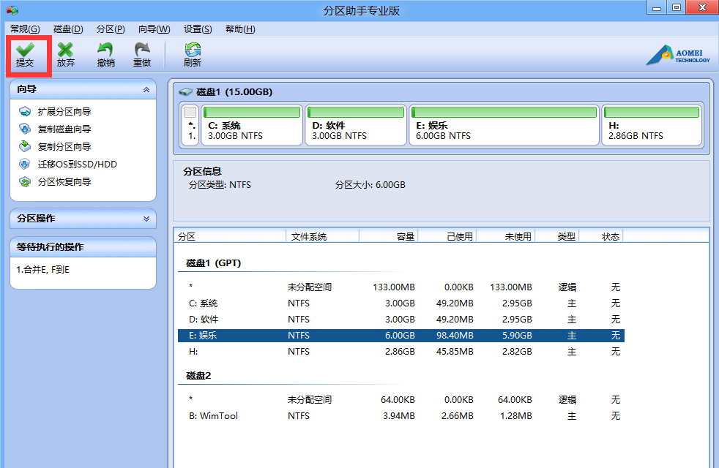Viewport: 719px width, 468px height.
Task: Click the 复制磁盘向导 wizard icon
Action: coord(25,129)
